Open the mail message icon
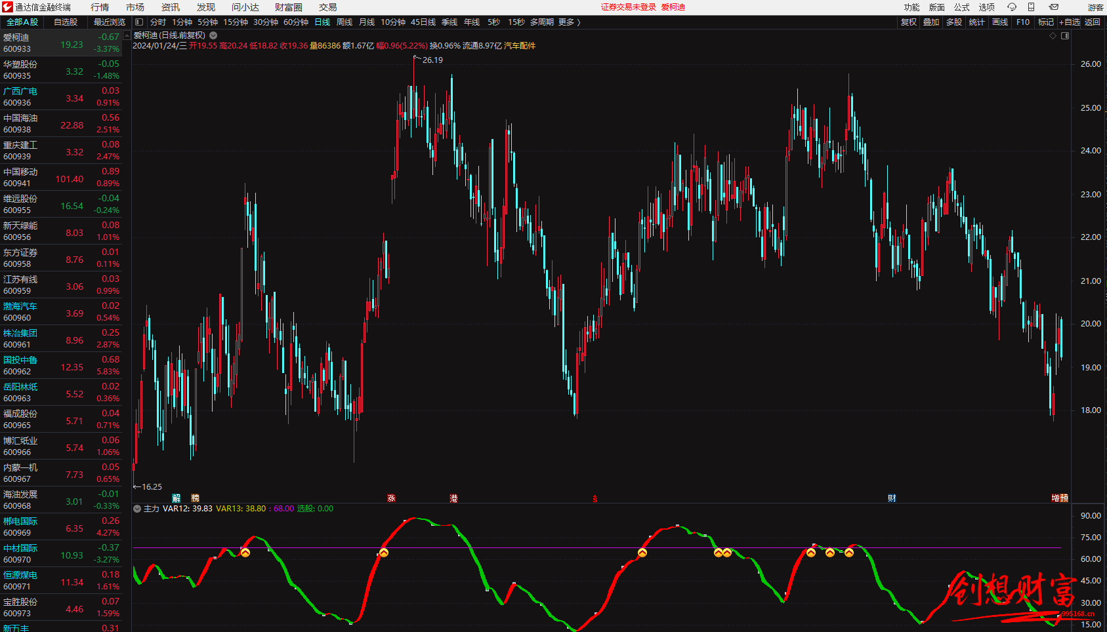Viewport: 1107px width, 632px height. point(1053,7)
